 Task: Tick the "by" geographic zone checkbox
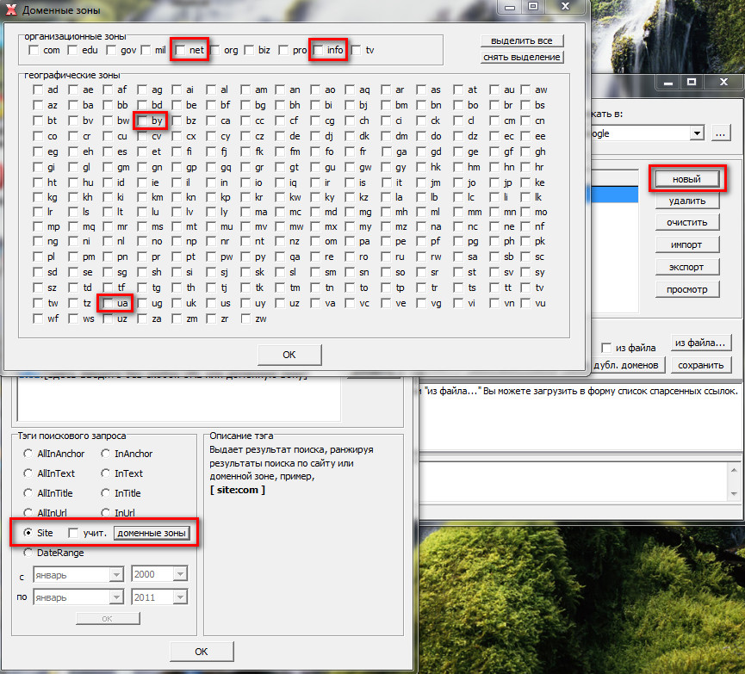pos(143,121)
